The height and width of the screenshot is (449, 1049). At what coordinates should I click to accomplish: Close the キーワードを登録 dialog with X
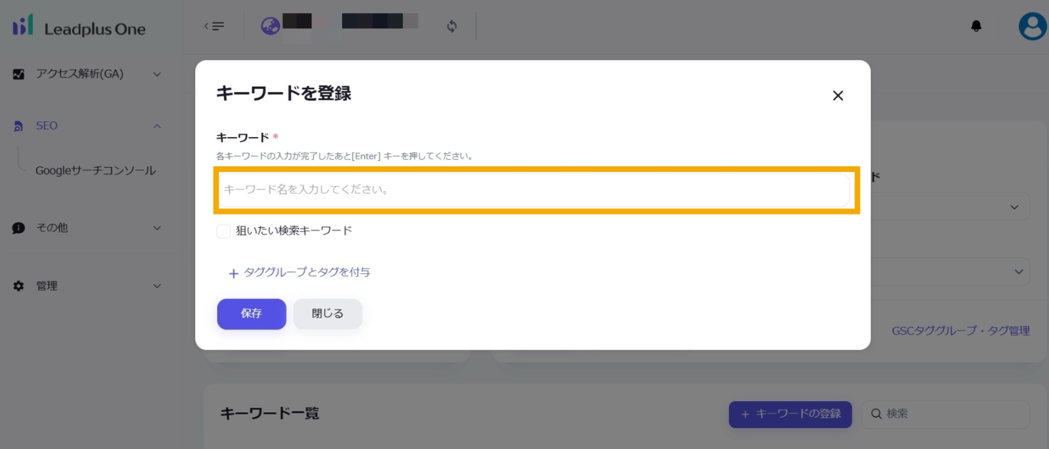coord(838,96)
